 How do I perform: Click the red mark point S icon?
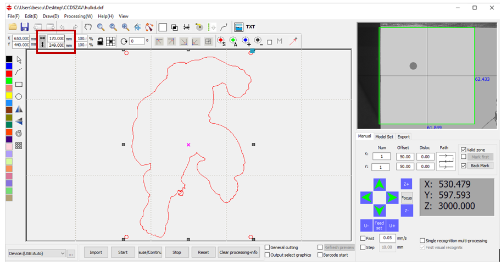pyautogui.click(x=221, y=41)
